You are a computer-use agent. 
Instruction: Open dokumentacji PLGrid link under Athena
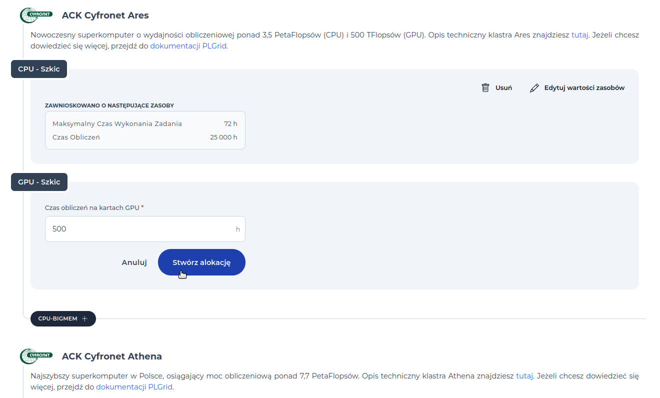134,387
